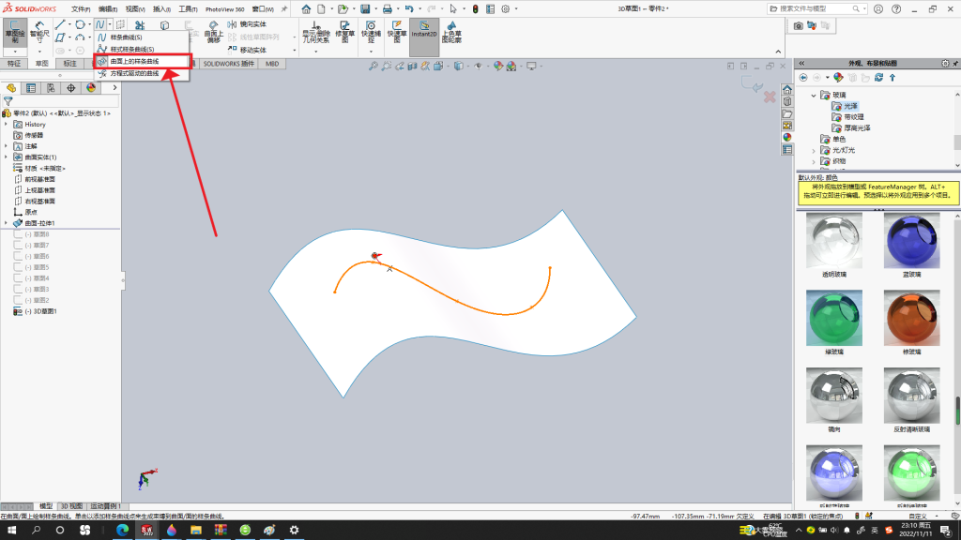
Task: Expand the 曲面-拉伸1 feature node
Action: (x=7, y=223)
